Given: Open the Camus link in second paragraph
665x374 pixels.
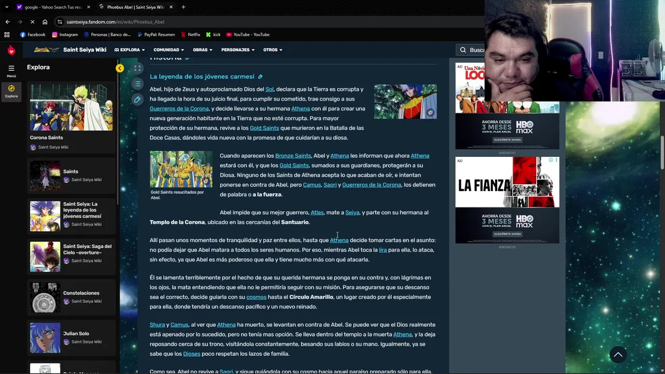Looking at the screenshot, I should point(312,185).
